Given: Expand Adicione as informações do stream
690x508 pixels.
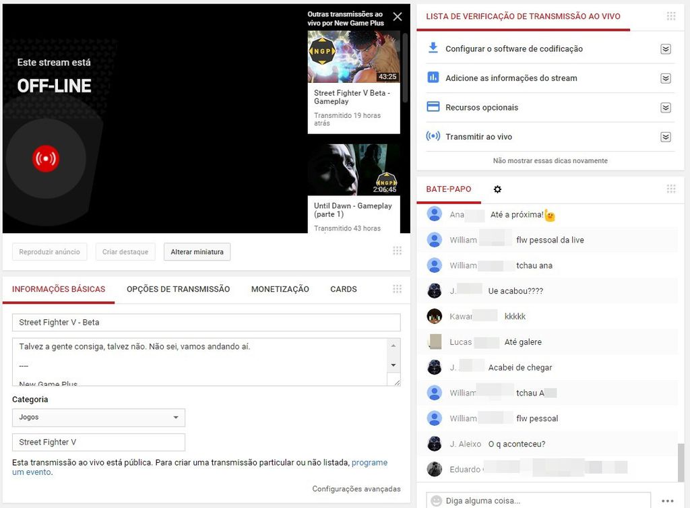Looking at the screenshot, I should click(x=666, y=78).
